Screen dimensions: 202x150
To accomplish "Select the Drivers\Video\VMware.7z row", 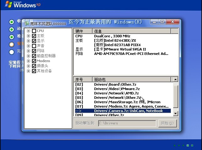I will pos(123,89).
